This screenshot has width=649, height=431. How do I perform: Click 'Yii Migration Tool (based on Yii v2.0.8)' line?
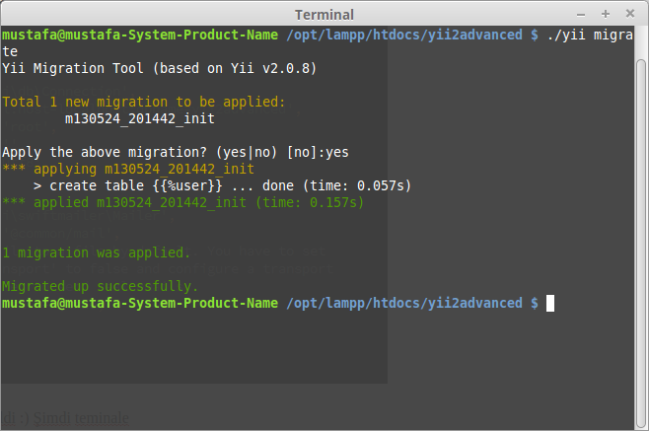[x=160, y=68]
